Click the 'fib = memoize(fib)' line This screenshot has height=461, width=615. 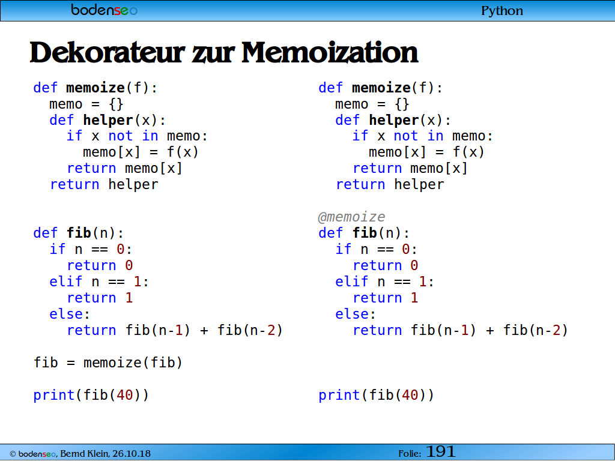click(x=108, y=362)
